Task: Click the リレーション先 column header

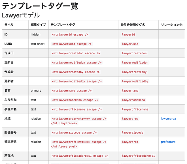Action: [x=172, y=25]
